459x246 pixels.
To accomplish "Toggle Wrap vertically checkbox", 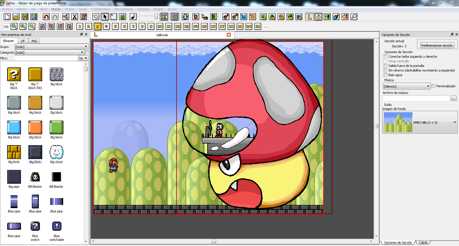I will (386, 61).
